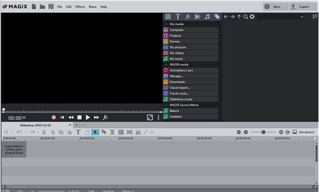Zoom out the timeline with minus button

tap(246, 132)
